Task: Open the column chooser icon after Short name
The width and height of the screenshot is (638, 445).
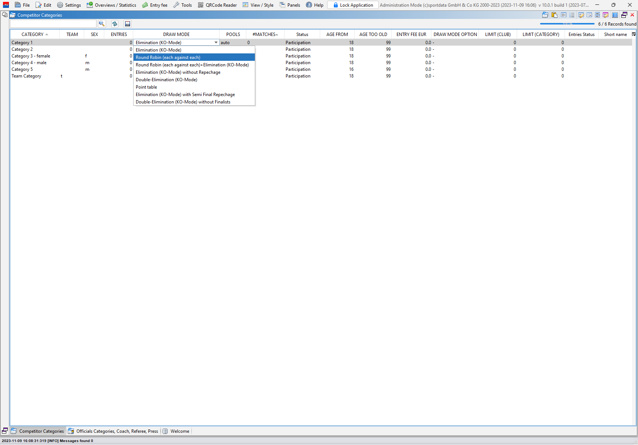Action: (x=634, y=34)
